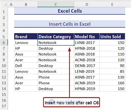Select column D header
The height and width of the screenshot is (110, 131).
click(87, 4)
